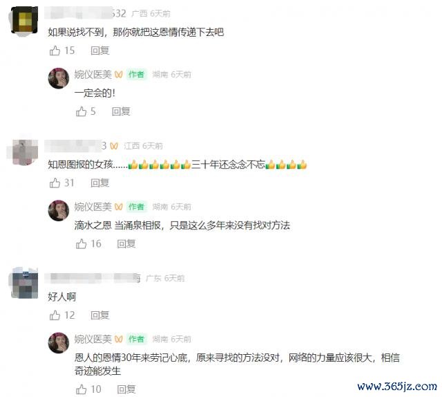Image resolution: width=442 pixels, height=397 pixels.
Task: Open the Guangxi commenter's avatar
Action: coord(24,20)
